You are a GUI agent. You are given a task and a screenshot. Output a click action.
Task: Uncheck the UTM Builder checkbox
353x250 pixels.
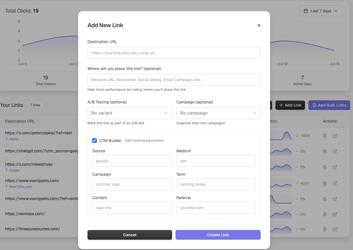pyautogui.click(x=95, y=141)
